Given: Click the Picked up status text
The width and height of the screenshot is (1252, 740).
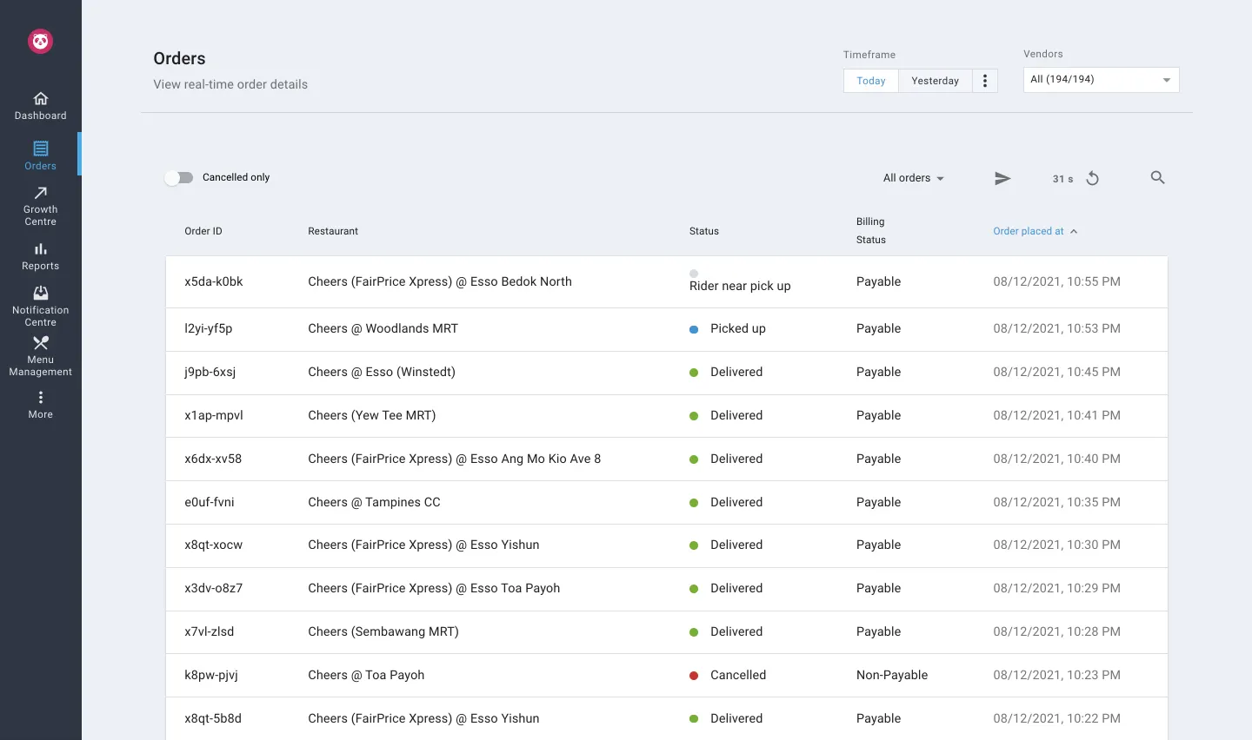Looking at the screenshot, I should point(738,328).
